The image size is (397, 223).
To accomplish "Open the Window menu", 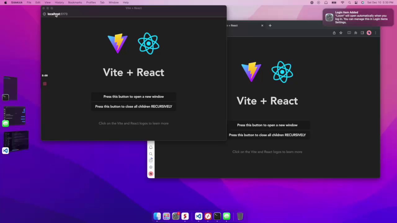I will pos(114,2).
